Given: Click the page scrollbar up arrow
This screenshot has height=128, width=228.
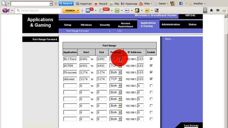Looking at the screenshot, I should coord(226,16).
